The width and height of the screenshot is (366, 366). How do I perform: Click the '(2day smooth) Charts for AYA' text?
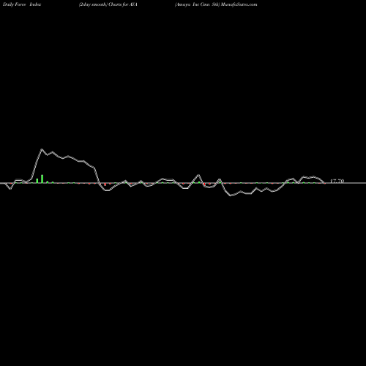108,4
